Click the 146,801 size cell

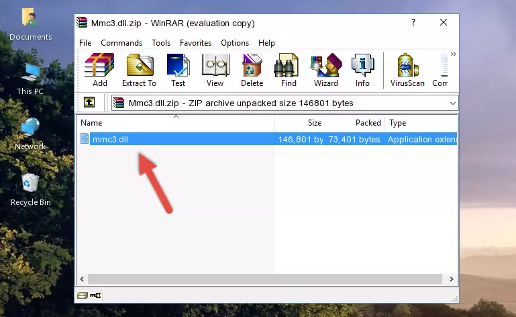pos(301,140)
